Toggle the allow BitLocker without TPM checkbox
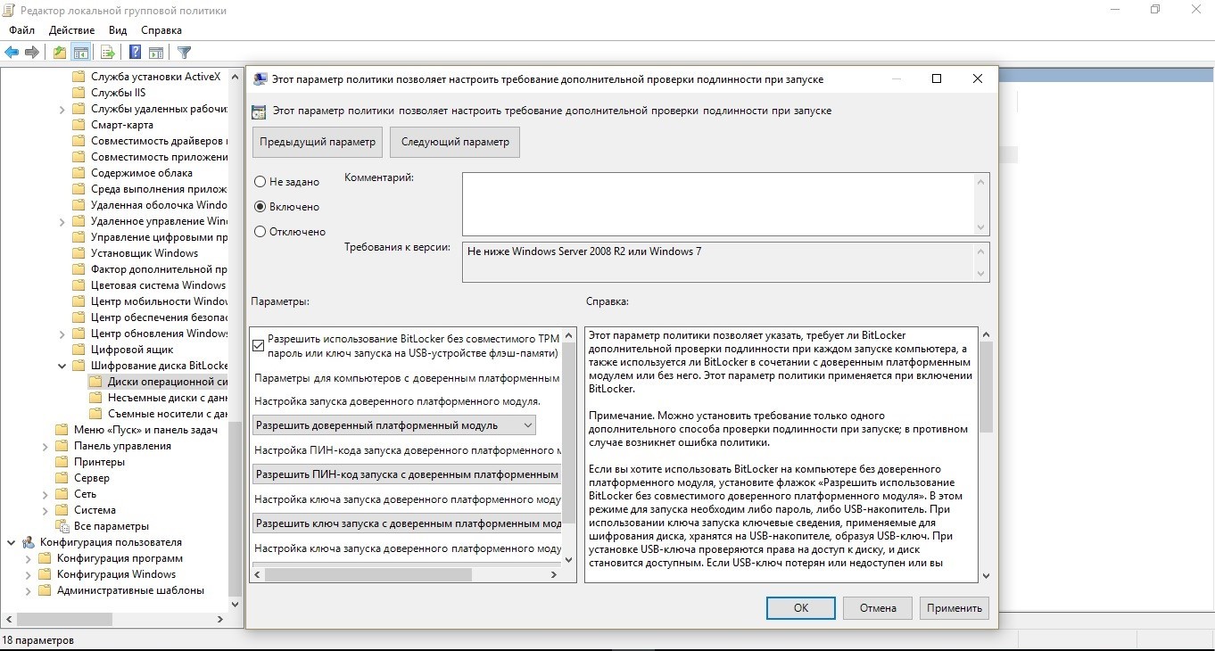1215x651 pixels. (x=260, y=345)
